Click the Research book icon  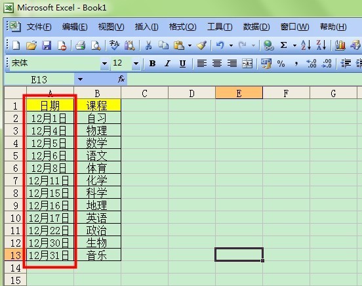click(x=129, y=45)
